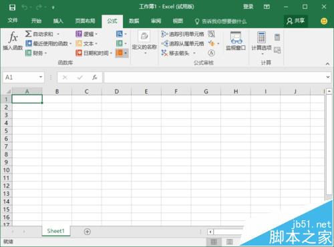Select row 12 header

point(6,186)
